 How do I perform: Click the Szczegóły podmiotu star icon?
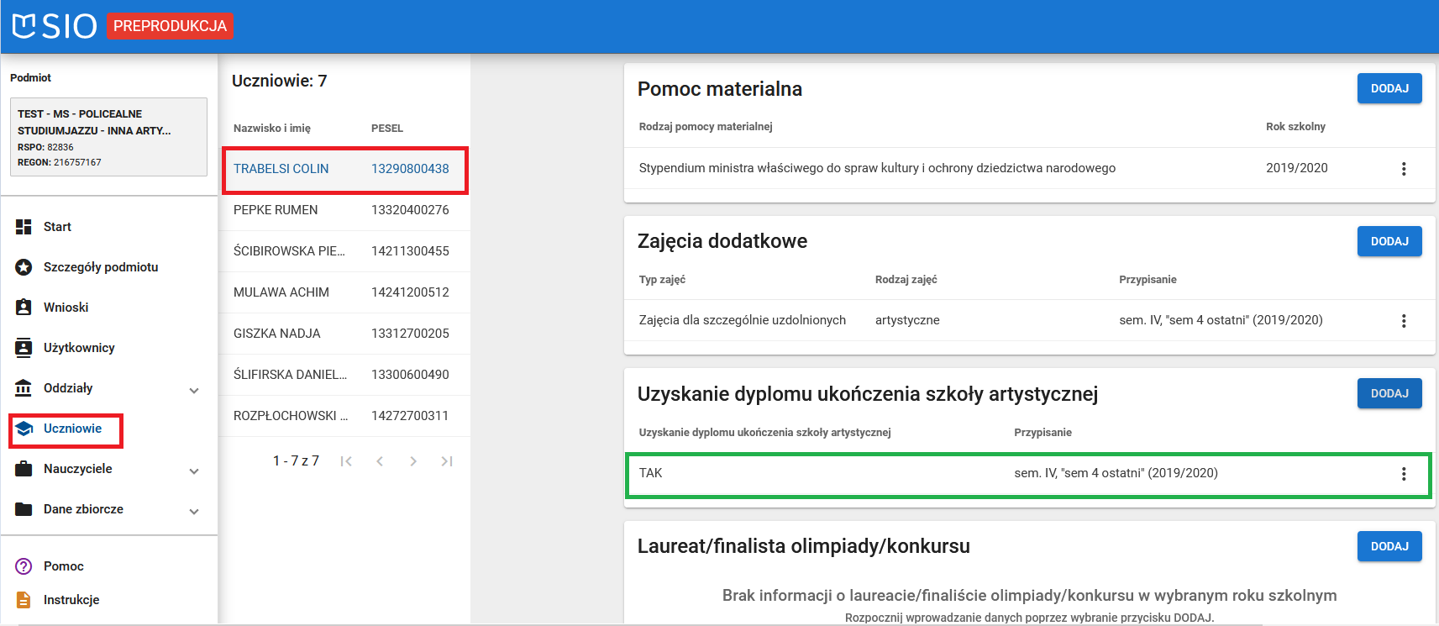coord(24,267)
